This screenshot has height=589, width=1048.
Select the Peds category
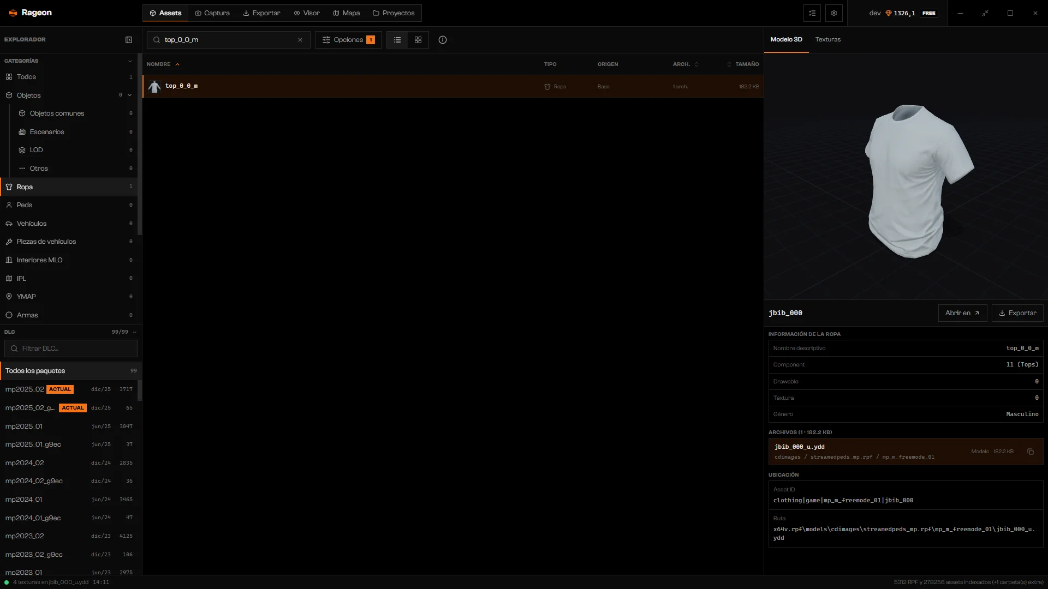pos(69,205)
